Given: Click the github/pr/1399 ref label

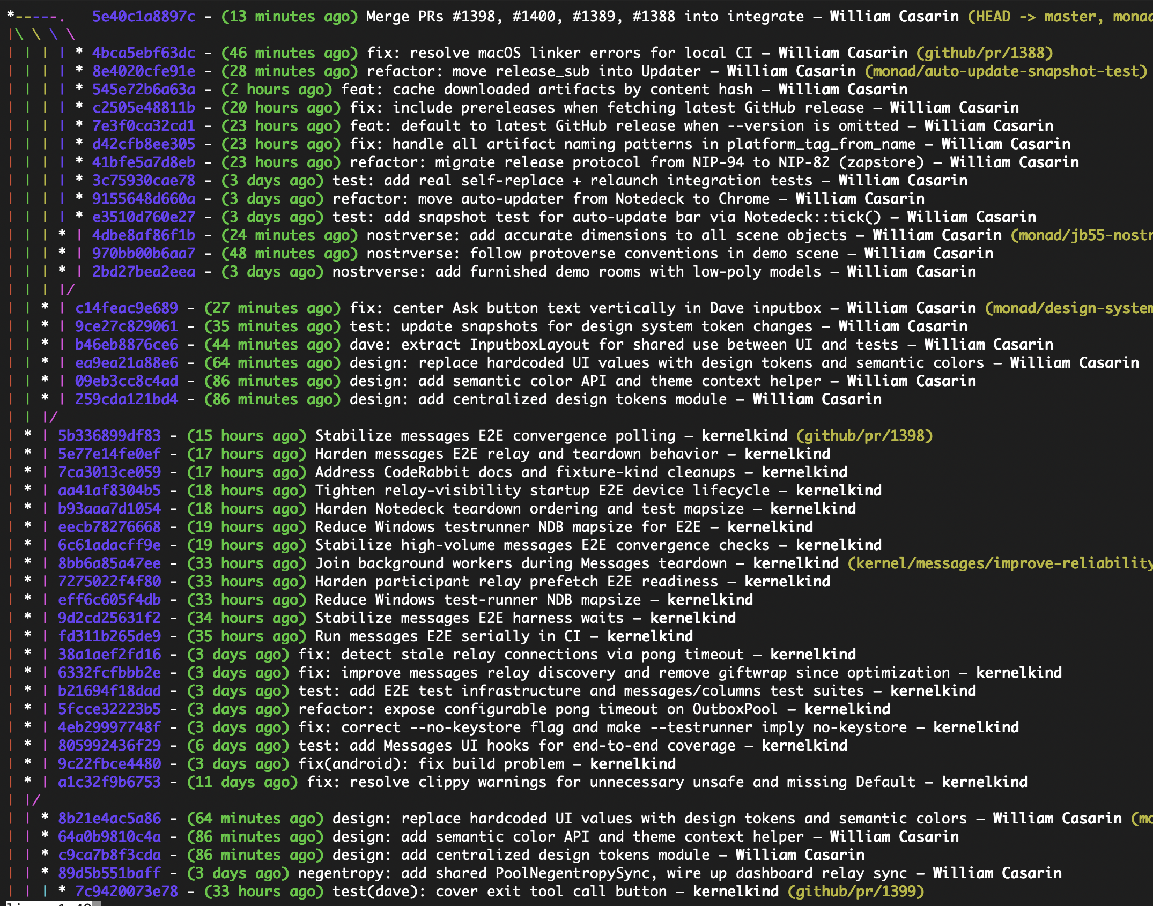Looking at the screenshot, I should (856, 892).
